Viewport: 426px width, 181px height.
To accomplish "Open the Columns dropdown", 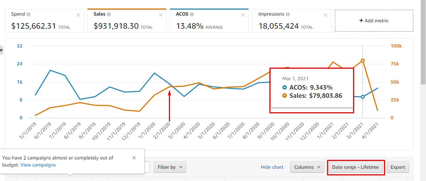I will pos(307,167).
